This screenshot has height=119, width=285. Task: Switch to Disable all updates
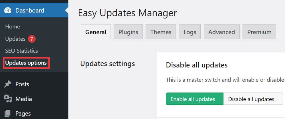click(251, 99)
